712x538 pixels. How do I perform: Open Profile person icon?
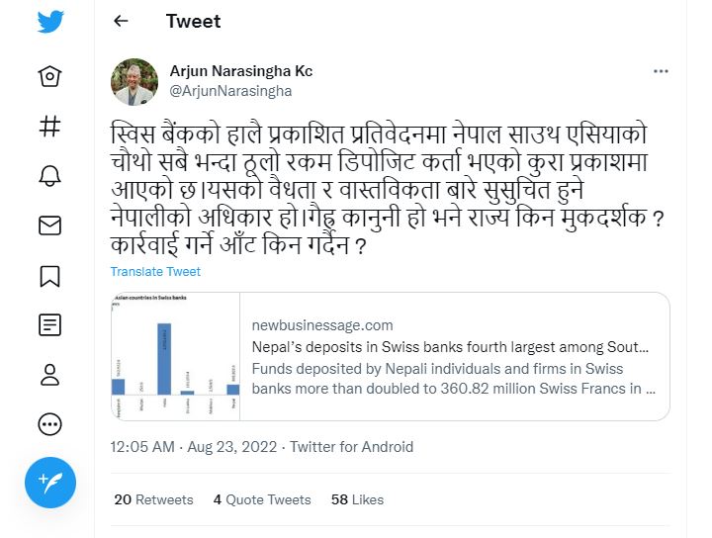49,375
